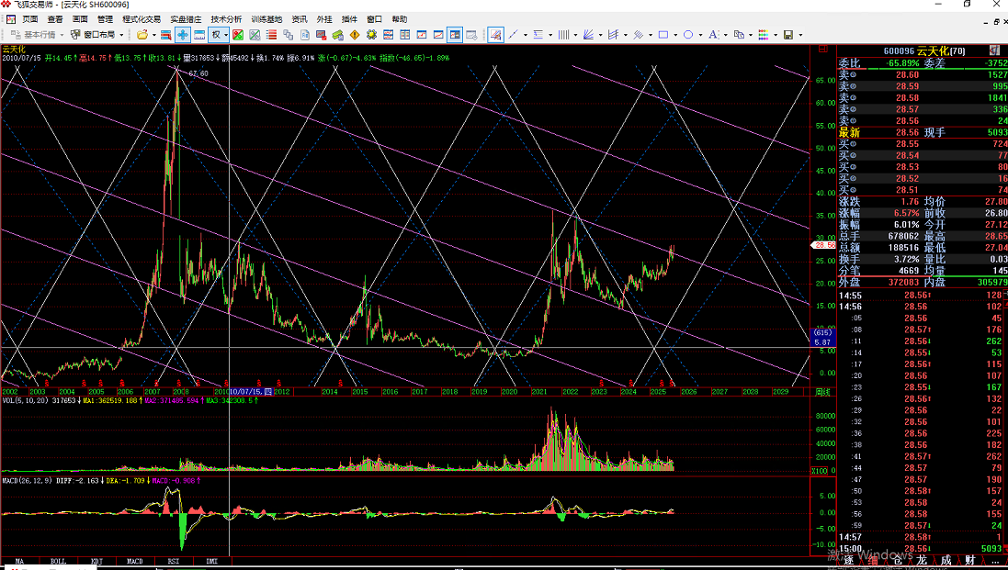Click the 10/07/15 date marker on axis

click(x=252, y=392)
